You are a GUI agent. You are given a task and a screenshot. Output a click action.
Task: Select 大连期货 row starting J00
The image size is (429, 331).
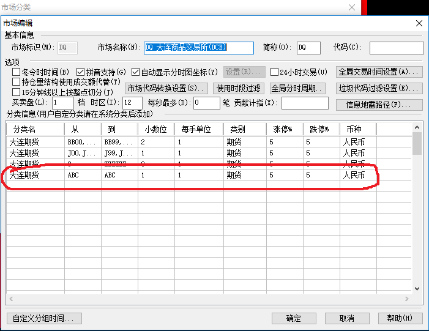209,153
